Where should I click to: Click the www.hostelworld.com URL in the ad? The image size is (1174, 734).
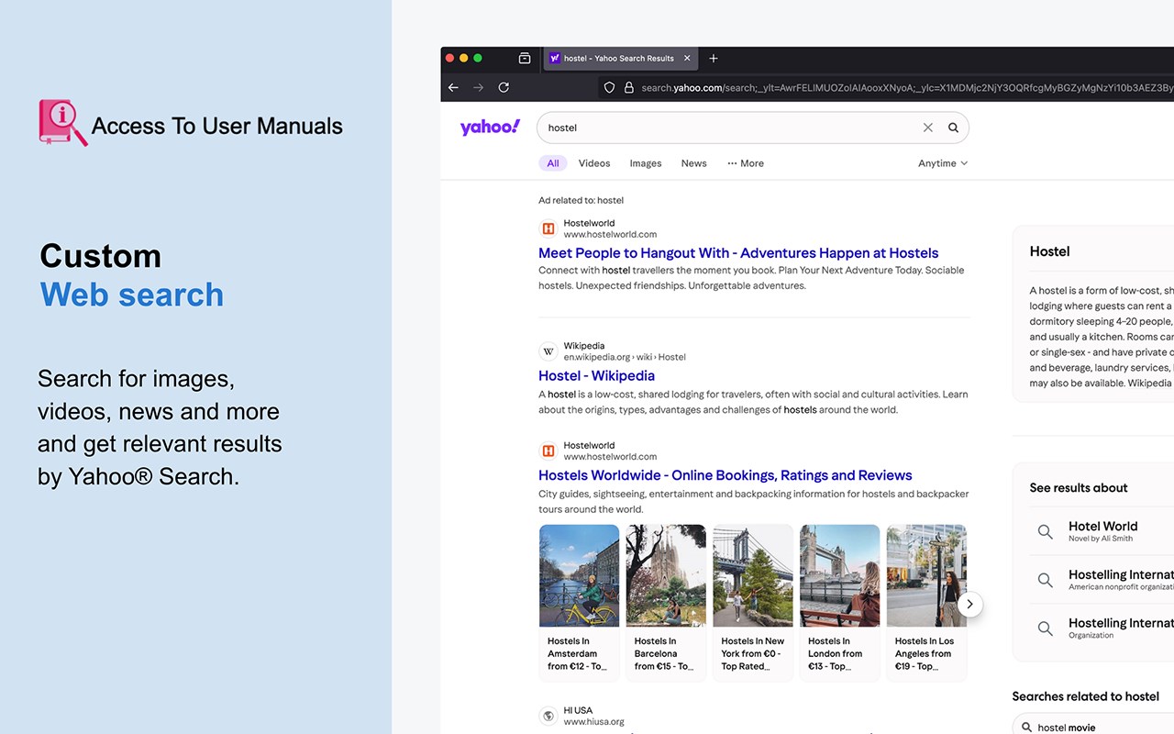pos(610,234)
